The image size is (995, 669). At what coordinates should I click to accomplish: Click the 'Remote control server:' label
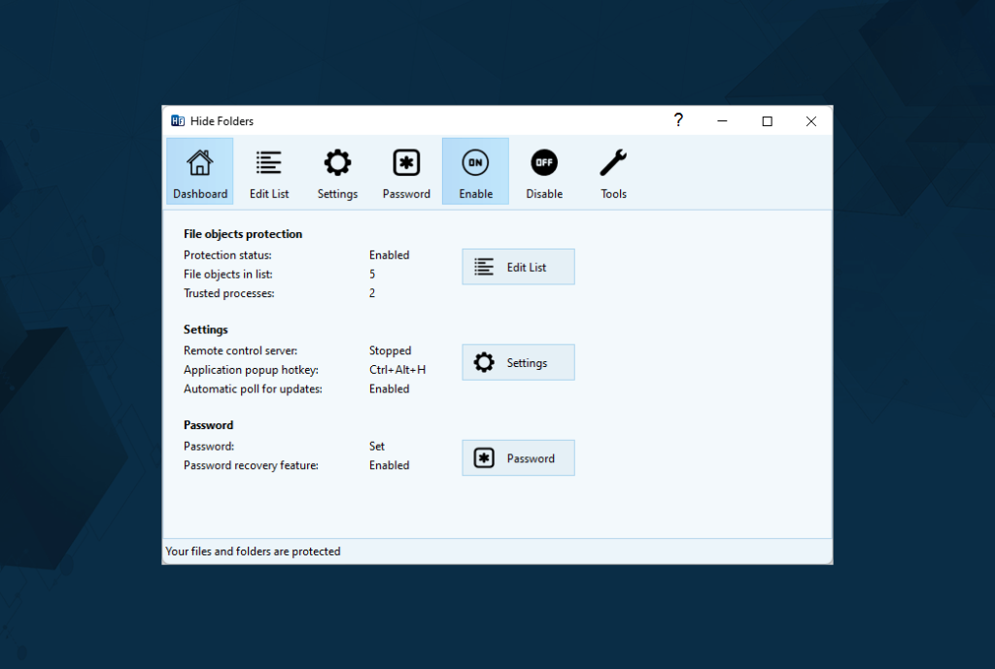241,351
